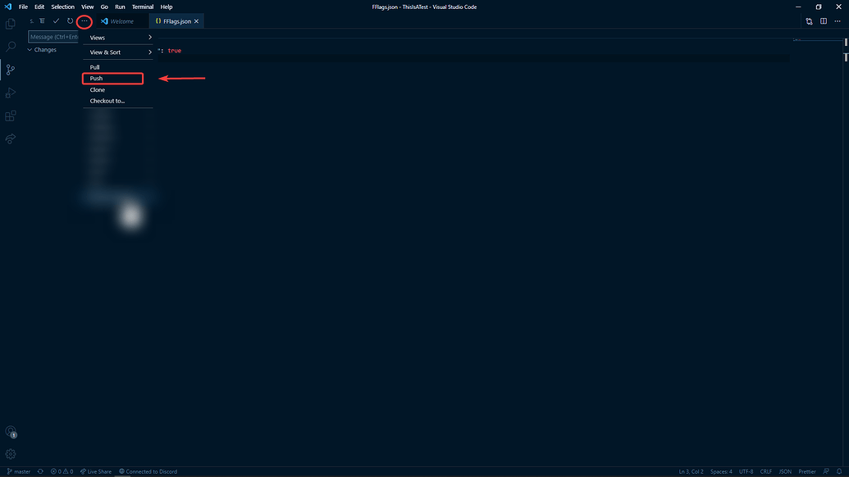The height and width of the screenshot is (477, 849).
Task: Click Ln 3, Col 2 in status bar
Action: click(691, 471)
